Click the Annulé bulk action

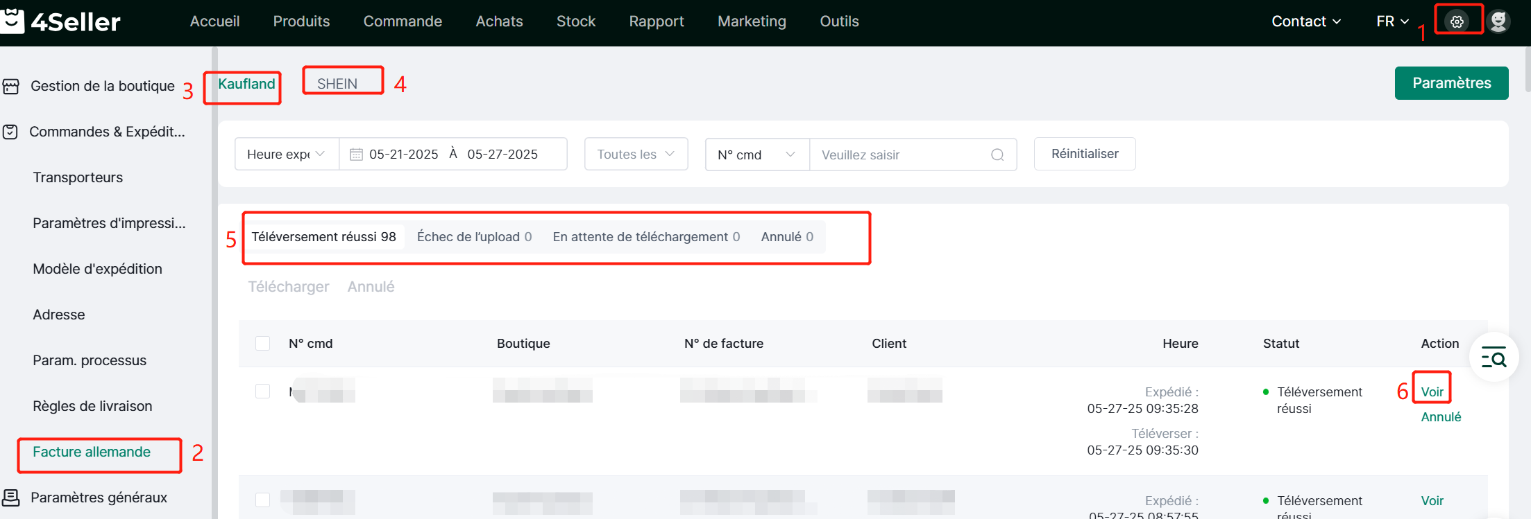point(371,287)
